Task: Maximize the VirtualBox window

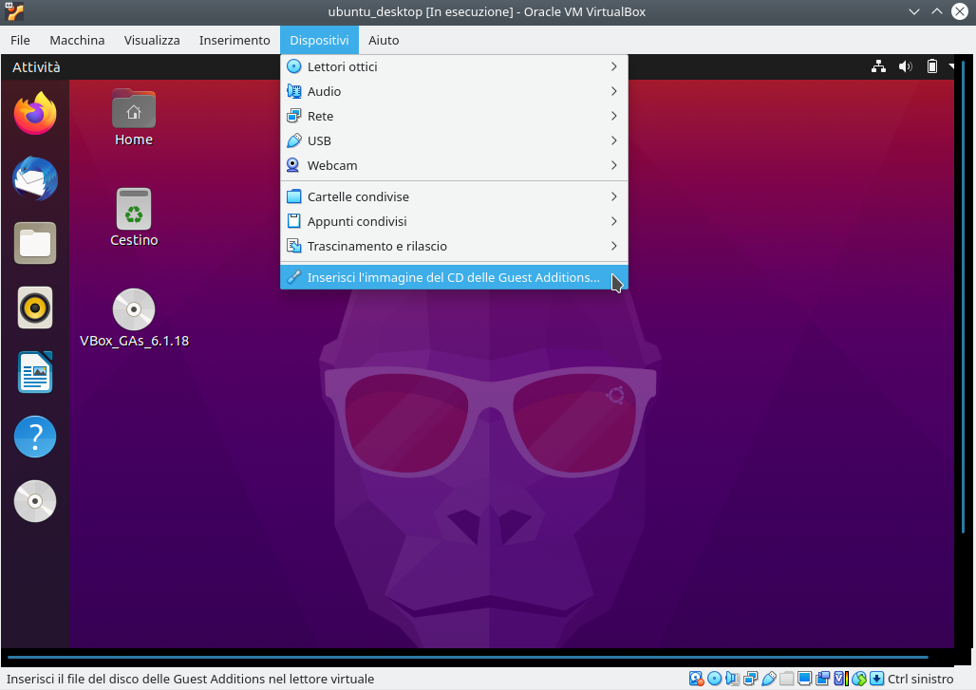Action: point(937,11)
